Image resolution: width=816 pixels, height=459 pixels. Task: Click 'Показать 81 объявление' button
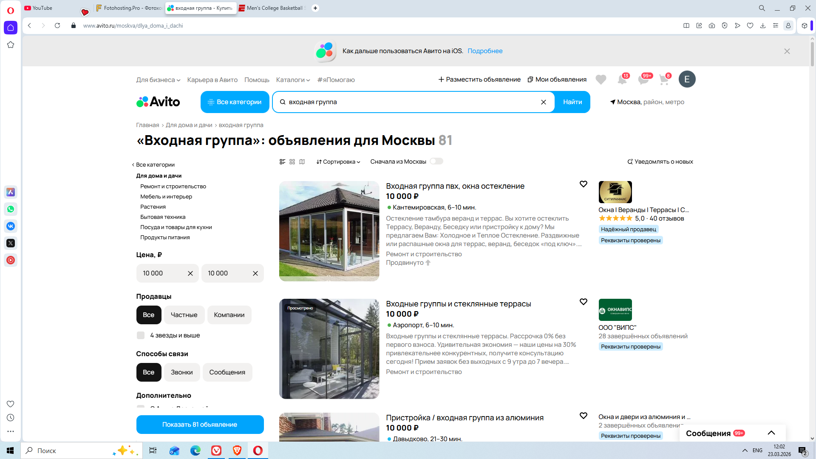click(200, 425)
